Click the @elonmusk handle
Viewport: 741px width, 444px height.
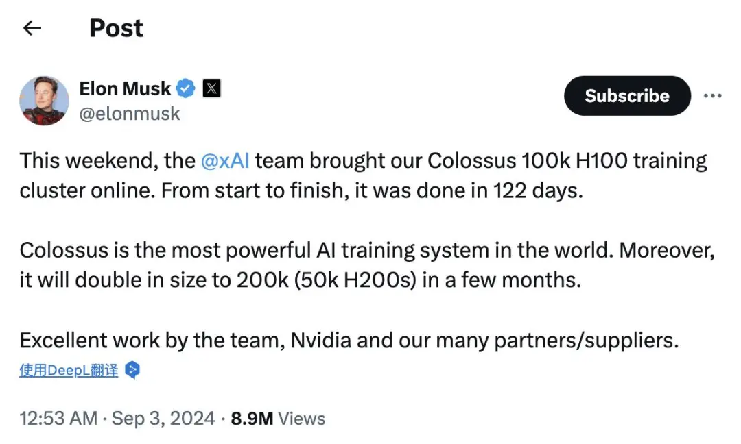pos(130,114)
